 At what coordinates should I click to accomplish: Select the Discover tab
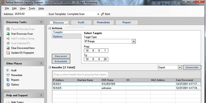coord(59,22)
